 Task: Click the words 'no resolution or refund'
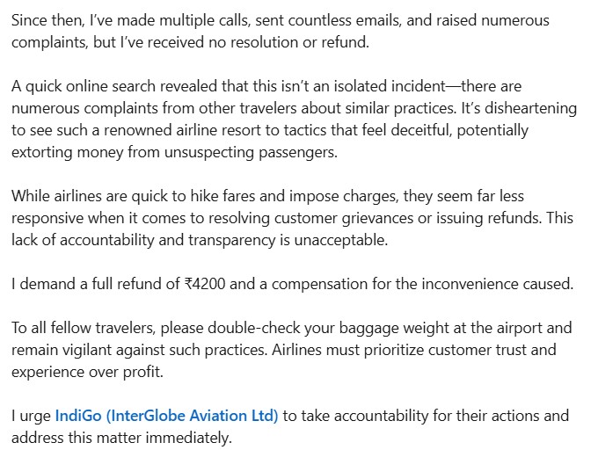(288, 42)
